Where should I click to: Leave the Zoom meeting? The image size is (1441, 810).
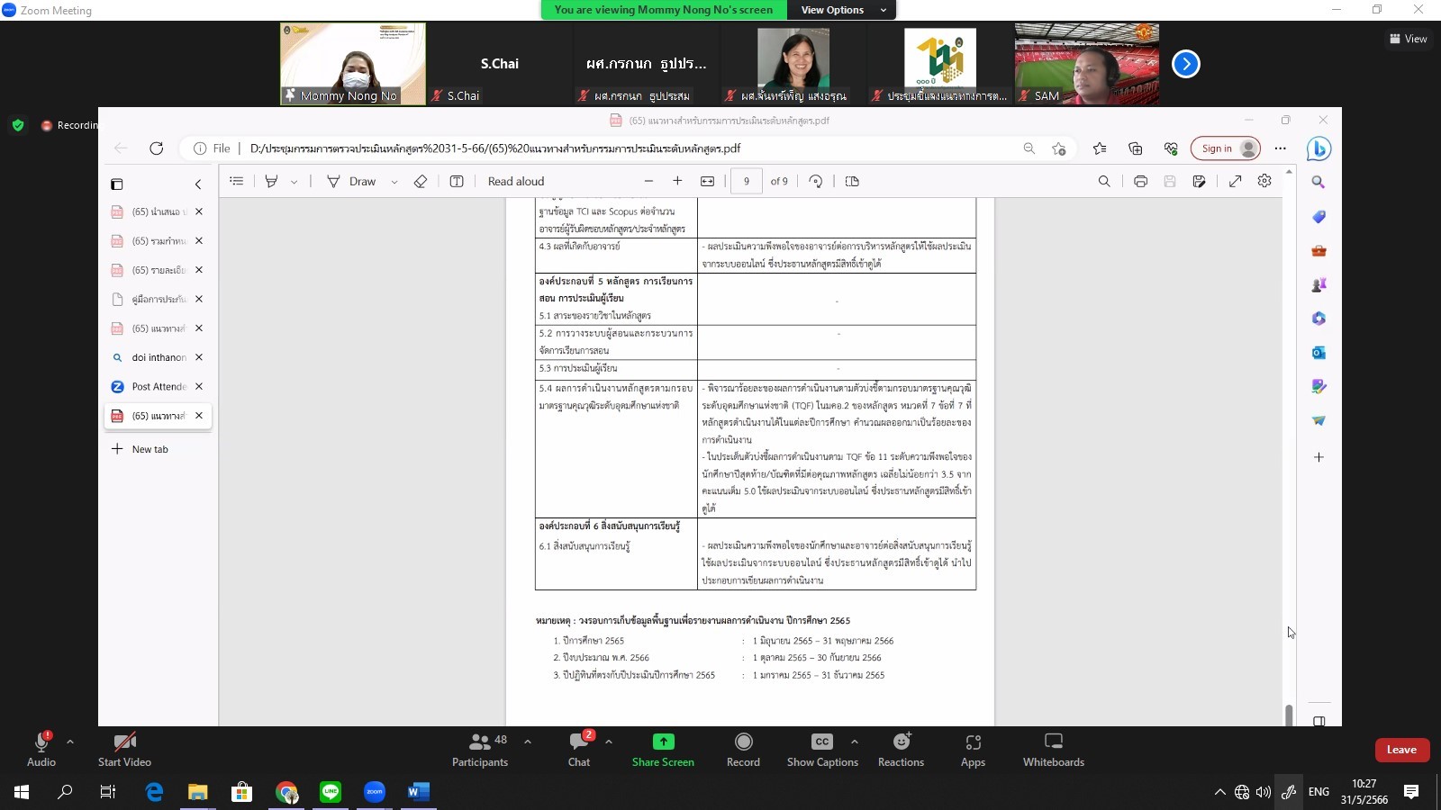(x=1401, y=750)
